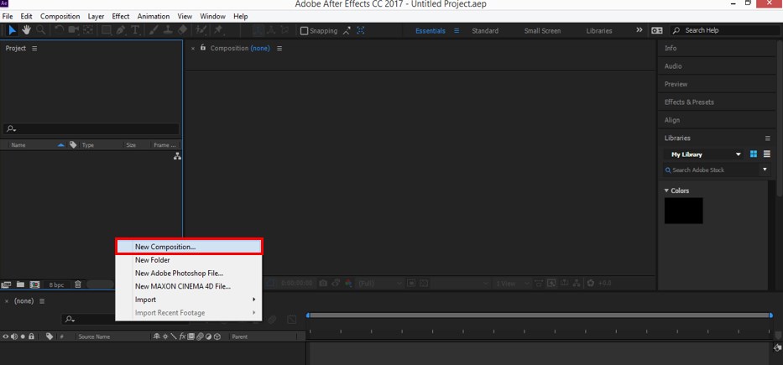783x365 pixels.
Task: Select the Pan Behind anchor point tool
Action: coord(88,30)
